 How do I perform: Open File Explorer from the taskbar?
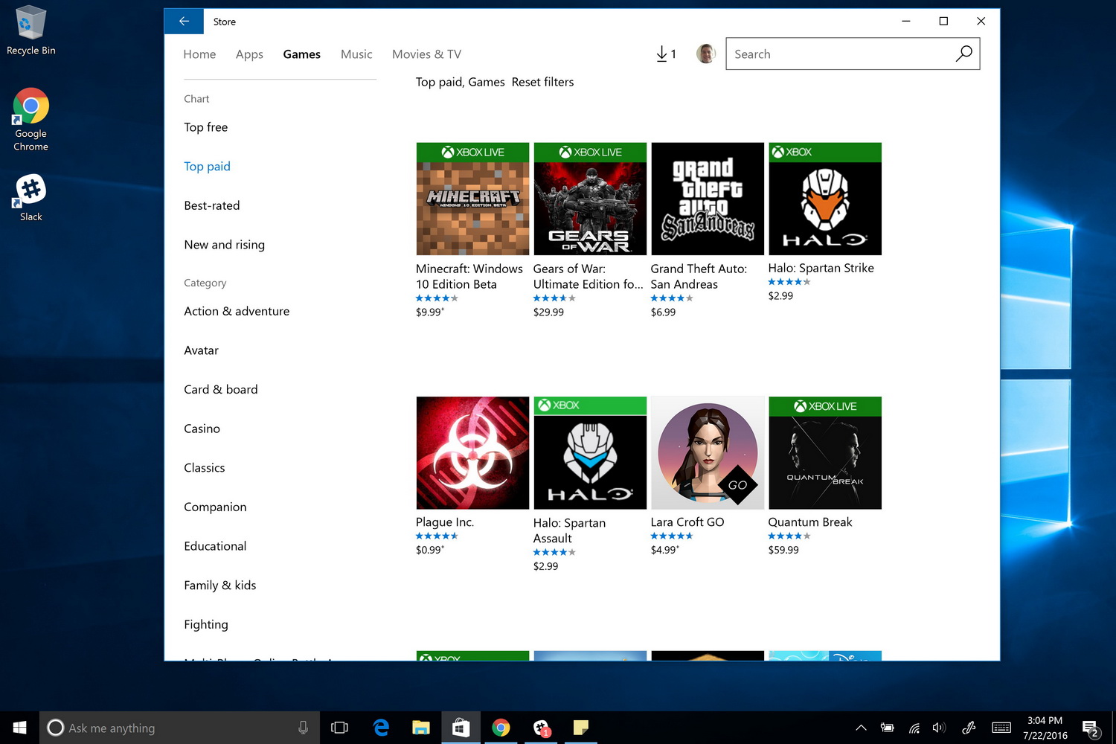[x=421, y=728]
